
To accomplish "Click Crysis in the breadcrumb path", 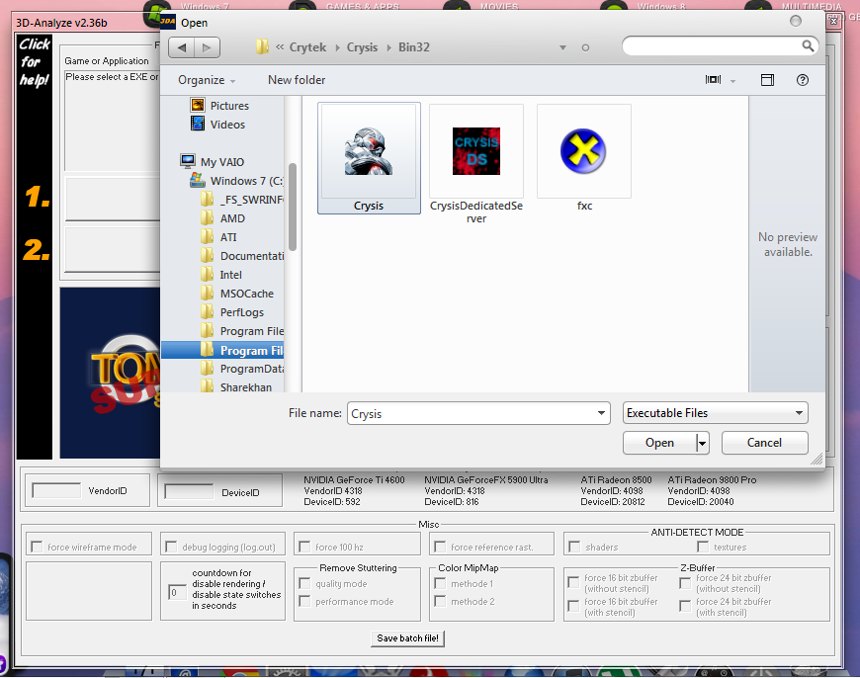I will coord(362,47).
